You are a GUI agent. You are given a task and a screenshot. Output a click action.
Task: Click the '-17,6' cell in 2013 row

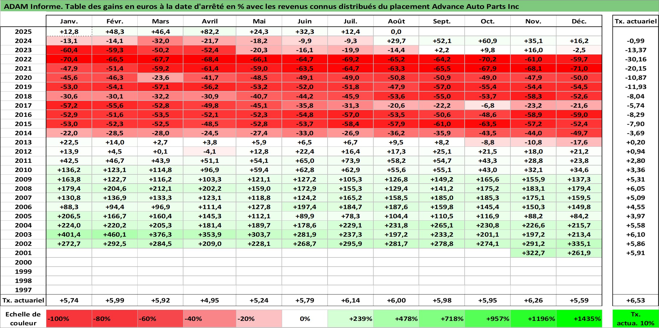point(579,142)
